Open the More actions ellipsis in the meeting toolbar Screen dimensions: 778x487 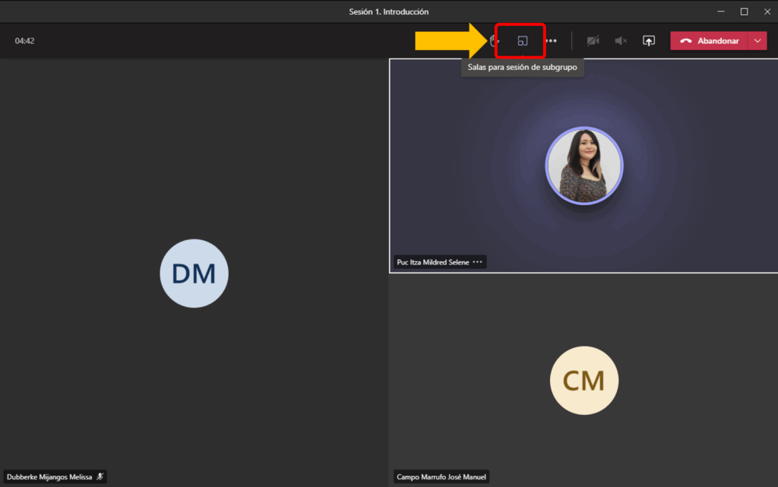click(551, 41)
